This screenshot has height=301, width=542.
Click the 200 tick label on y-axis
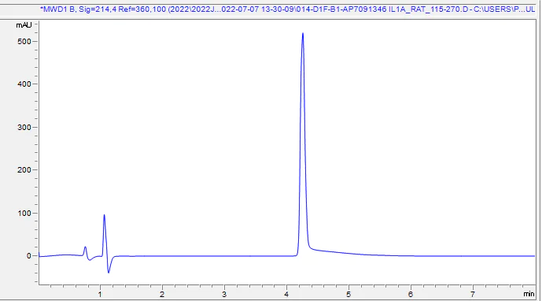(24, 170)
